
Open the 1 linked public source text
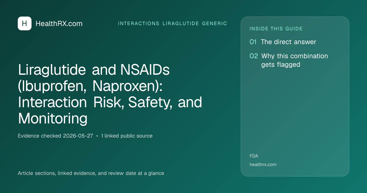click(127, 136)
